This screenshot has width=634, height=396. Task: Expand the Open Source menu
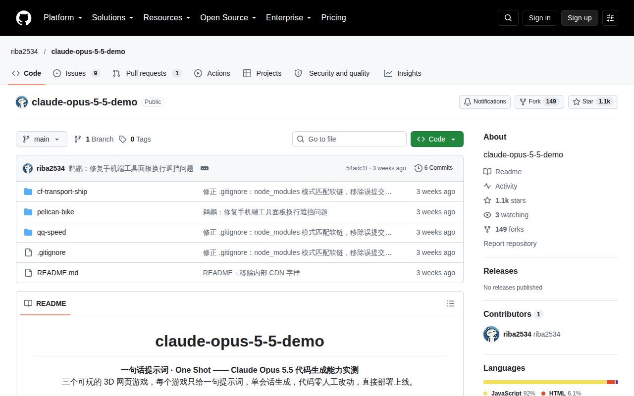[228, 18]
